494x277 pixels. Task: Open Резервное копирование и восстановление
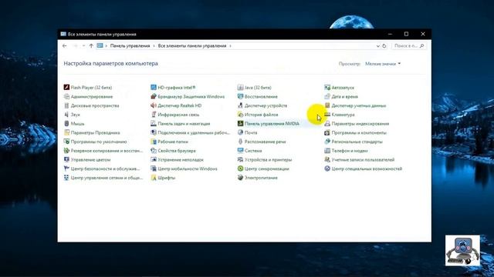[103, 151]
